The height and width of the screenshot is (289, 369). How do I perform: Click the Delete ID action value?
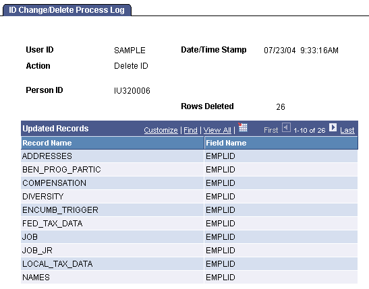click(131, 66)
